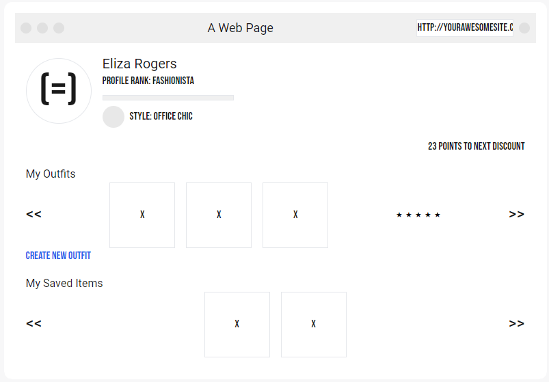Click the Create New Outfit link

58,256
